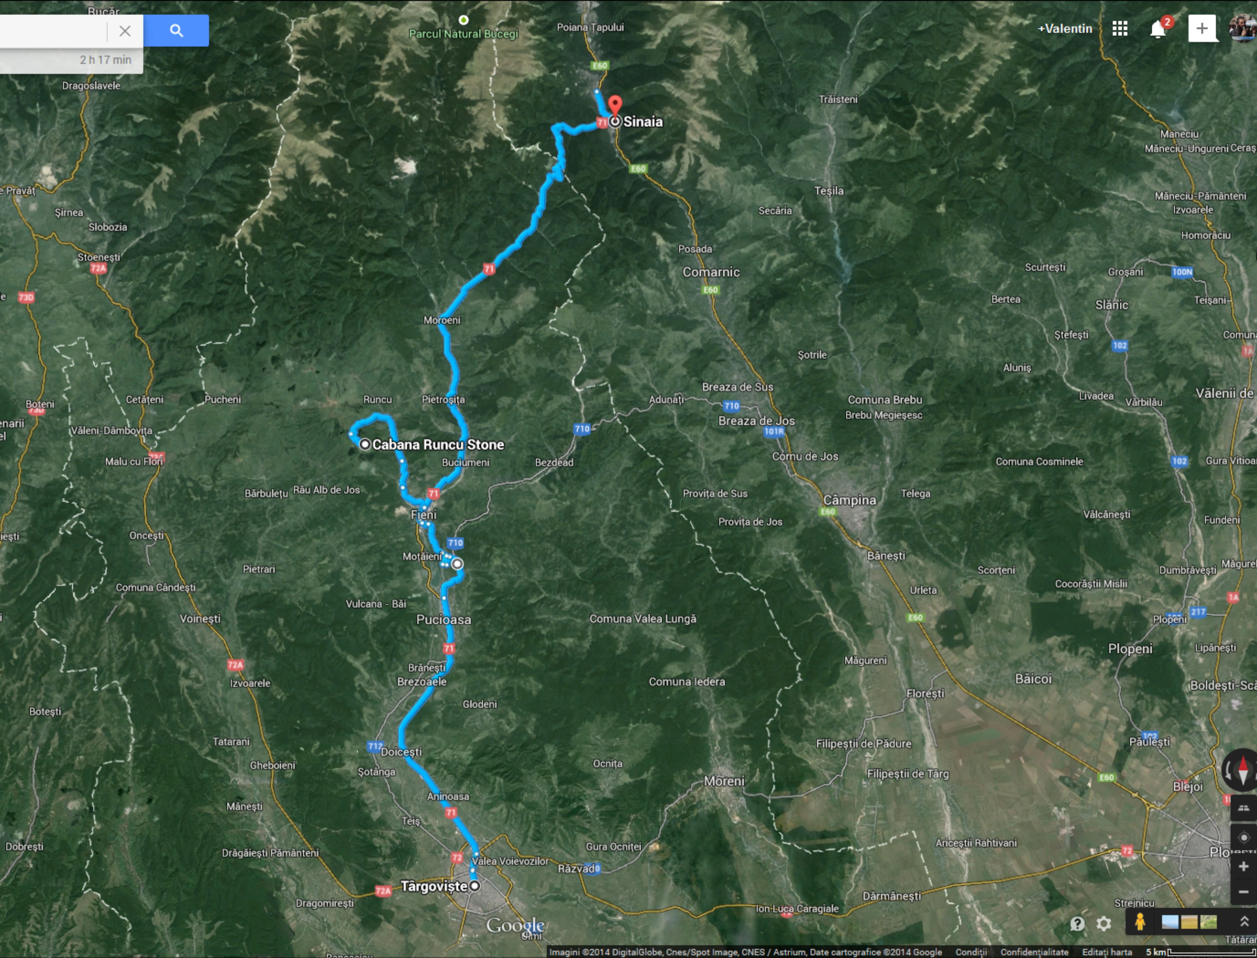Toggle tilt view button

1243,809
